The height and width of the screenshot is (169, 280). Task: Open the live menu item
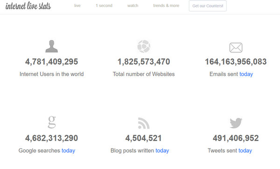pos(77,6)
